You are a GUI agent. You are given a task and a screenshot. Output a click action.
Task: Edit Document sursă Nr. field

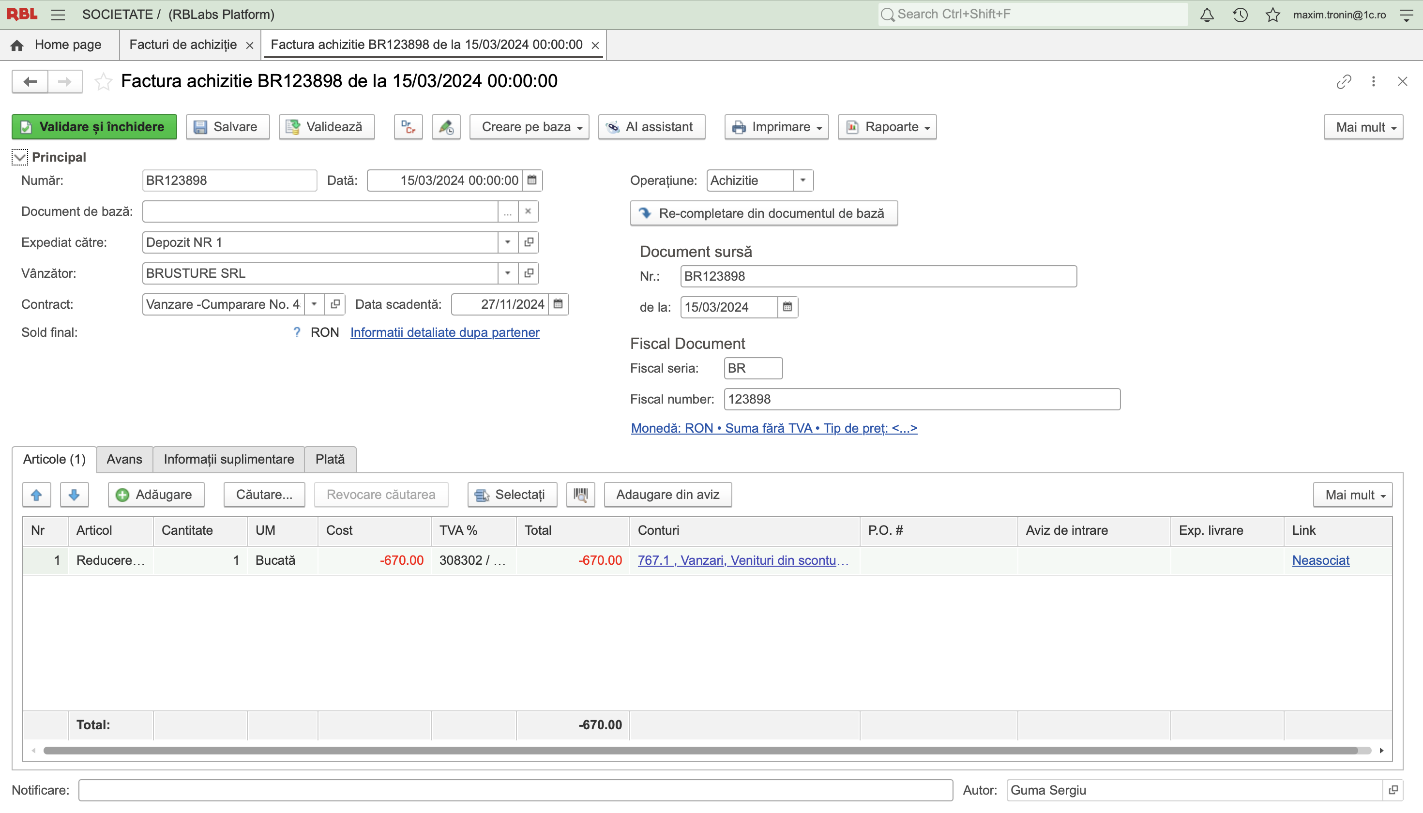[878, 276]
